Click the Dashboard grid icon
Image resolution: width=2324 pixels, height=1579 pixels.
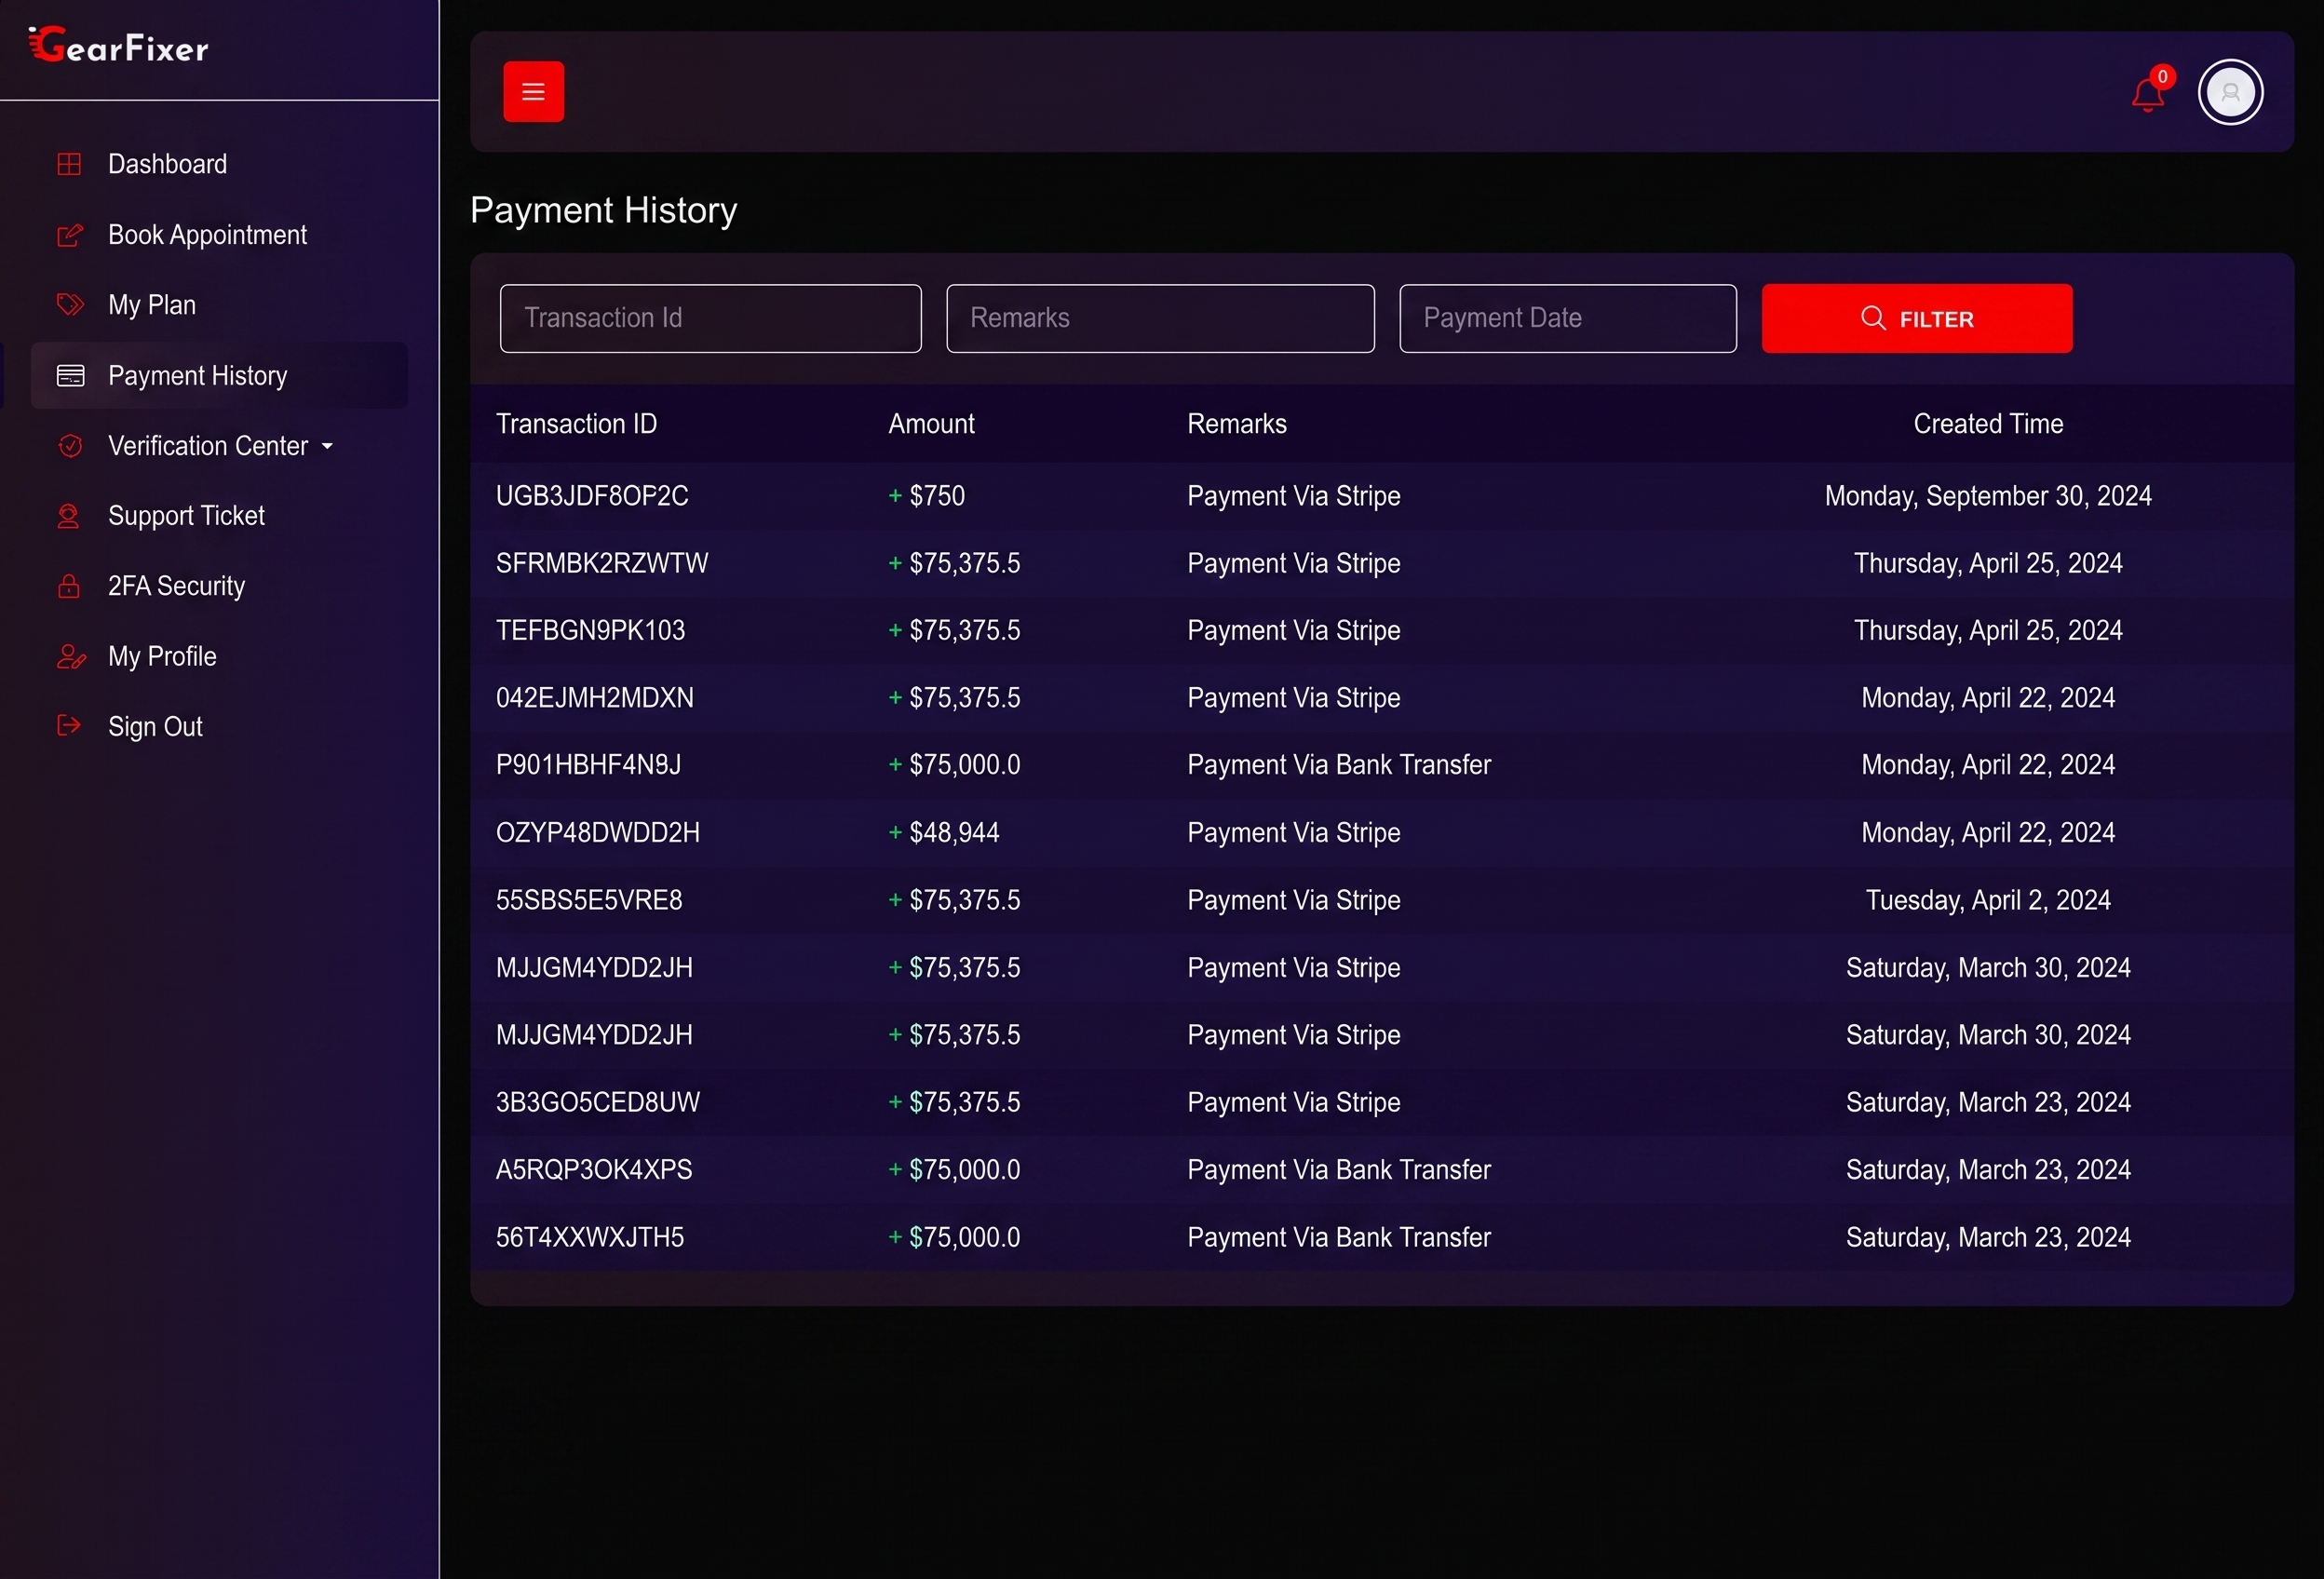[x=69, y=164]
